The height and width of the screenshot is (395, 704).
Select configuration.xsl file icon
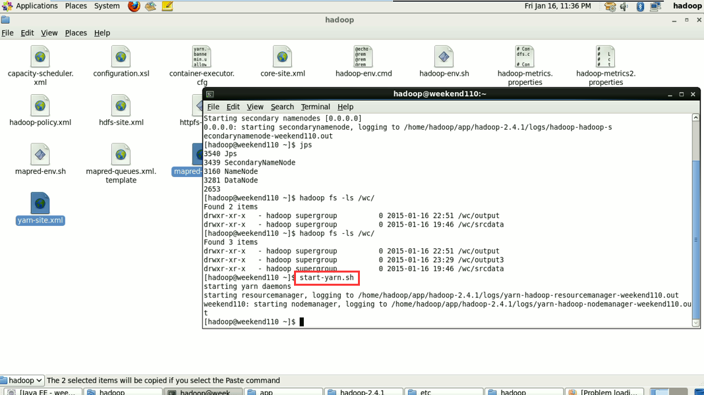point(121,57)
